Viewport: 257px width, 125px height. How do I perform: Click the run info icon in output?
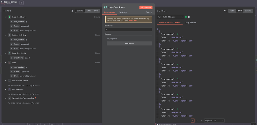pos(189,17)
